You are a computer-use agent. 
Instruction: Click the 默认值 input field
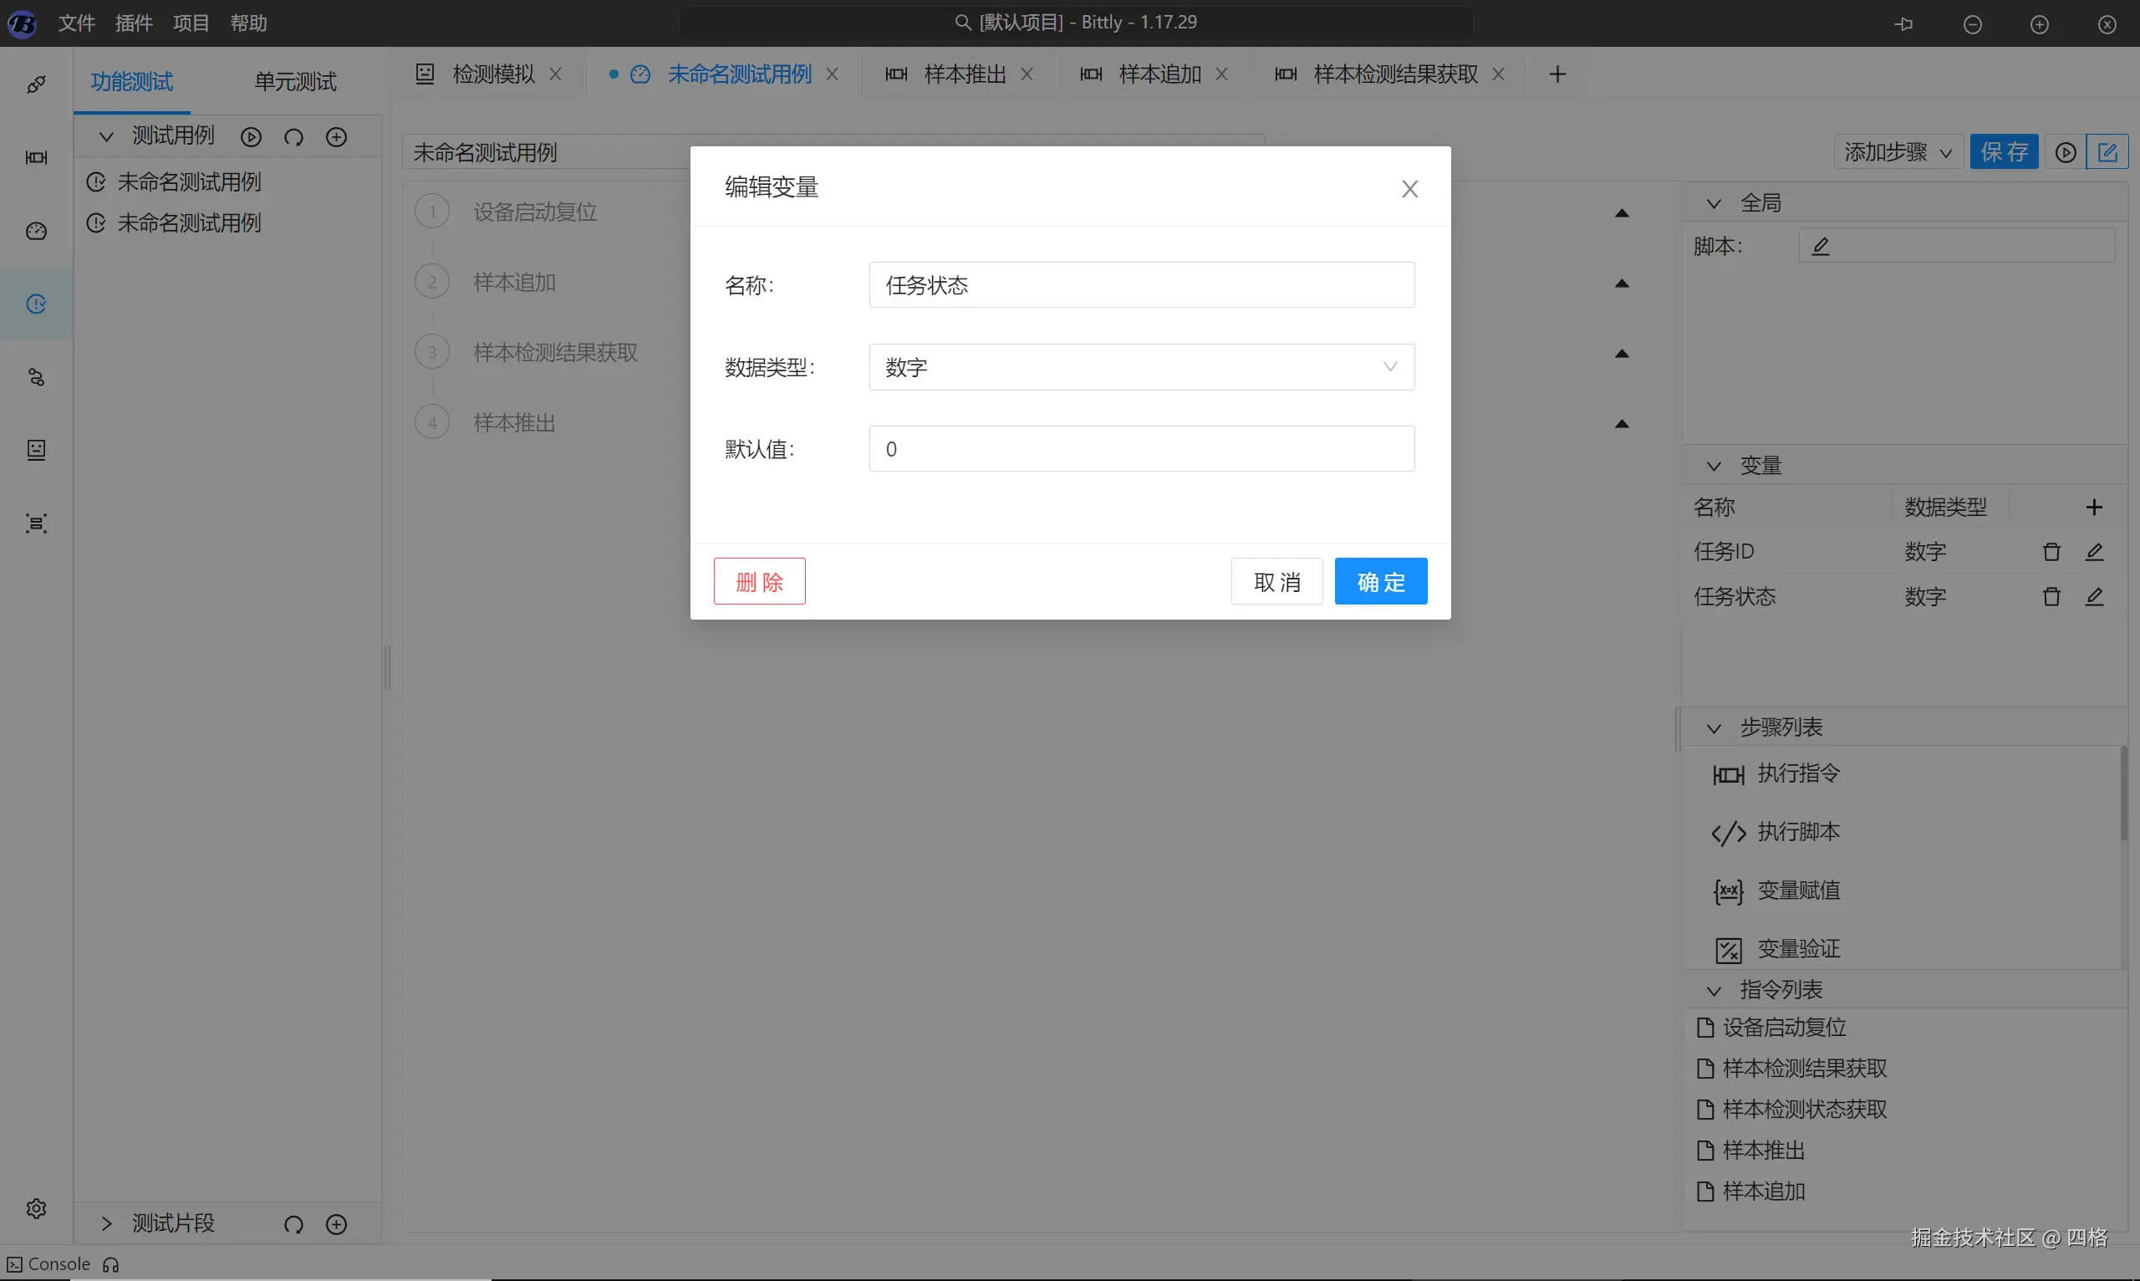coord(1141,449)
